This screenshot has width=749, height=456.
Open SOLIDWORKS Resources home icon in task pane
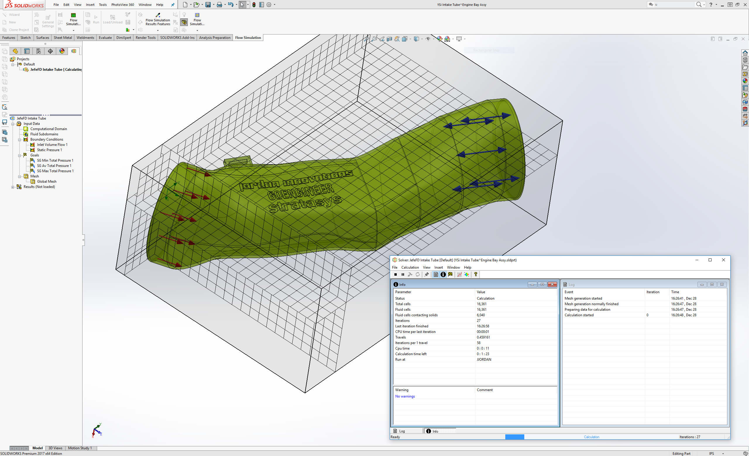(x=745, y=53)
